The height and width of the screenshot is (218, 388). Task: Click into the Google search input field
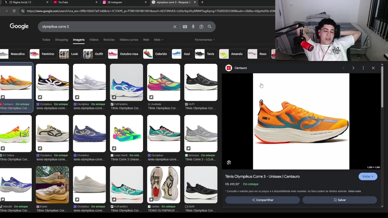[x=106, y=27]
